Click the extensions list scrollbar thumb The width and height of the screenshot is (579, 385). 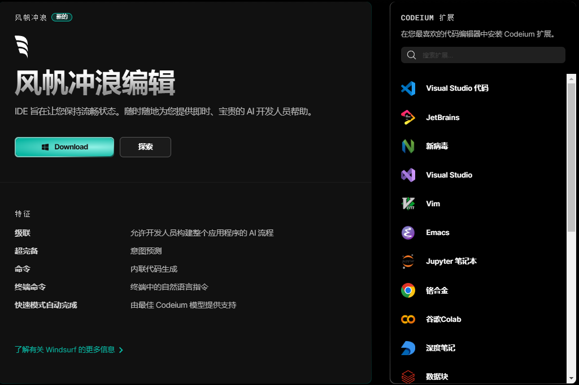(x=571, y=157)
